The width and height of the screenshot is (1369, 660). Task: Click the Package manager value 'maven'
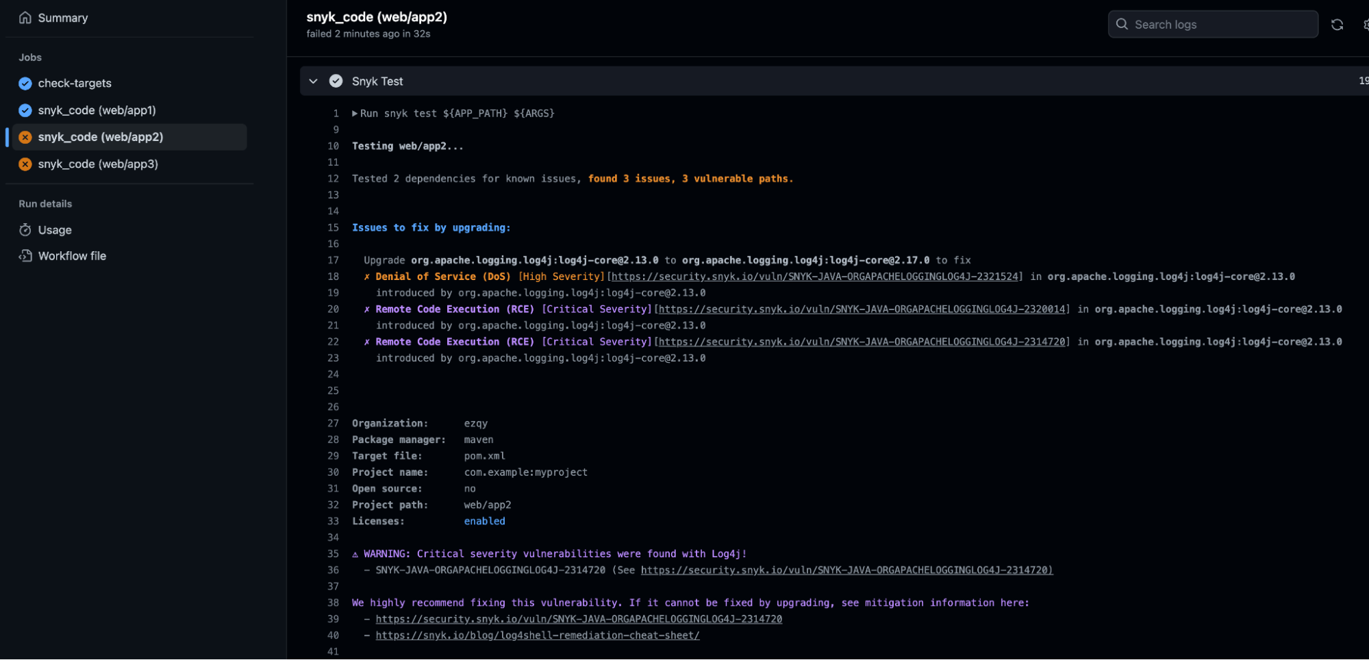[x=479, y=440]
